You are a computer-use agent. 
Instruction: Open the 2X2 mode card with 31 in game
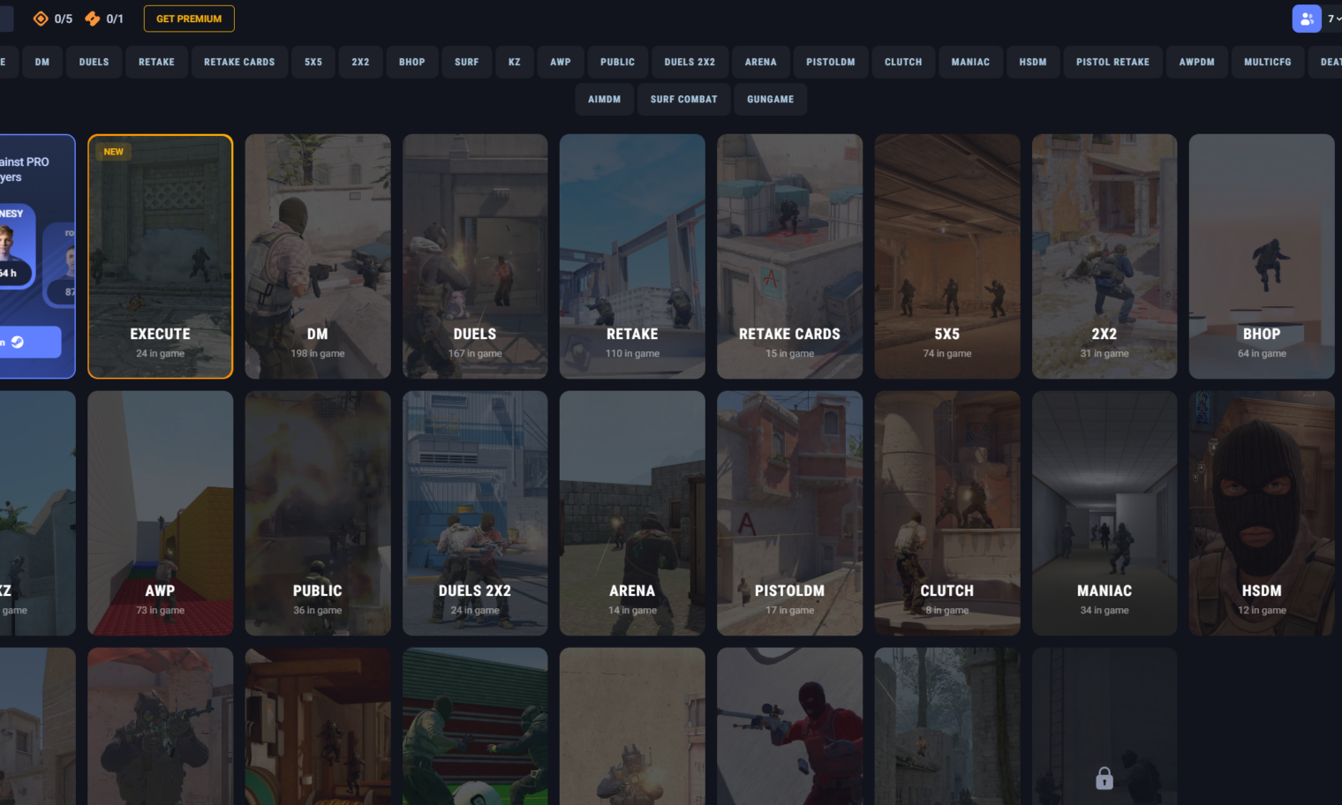point(1105,256)
